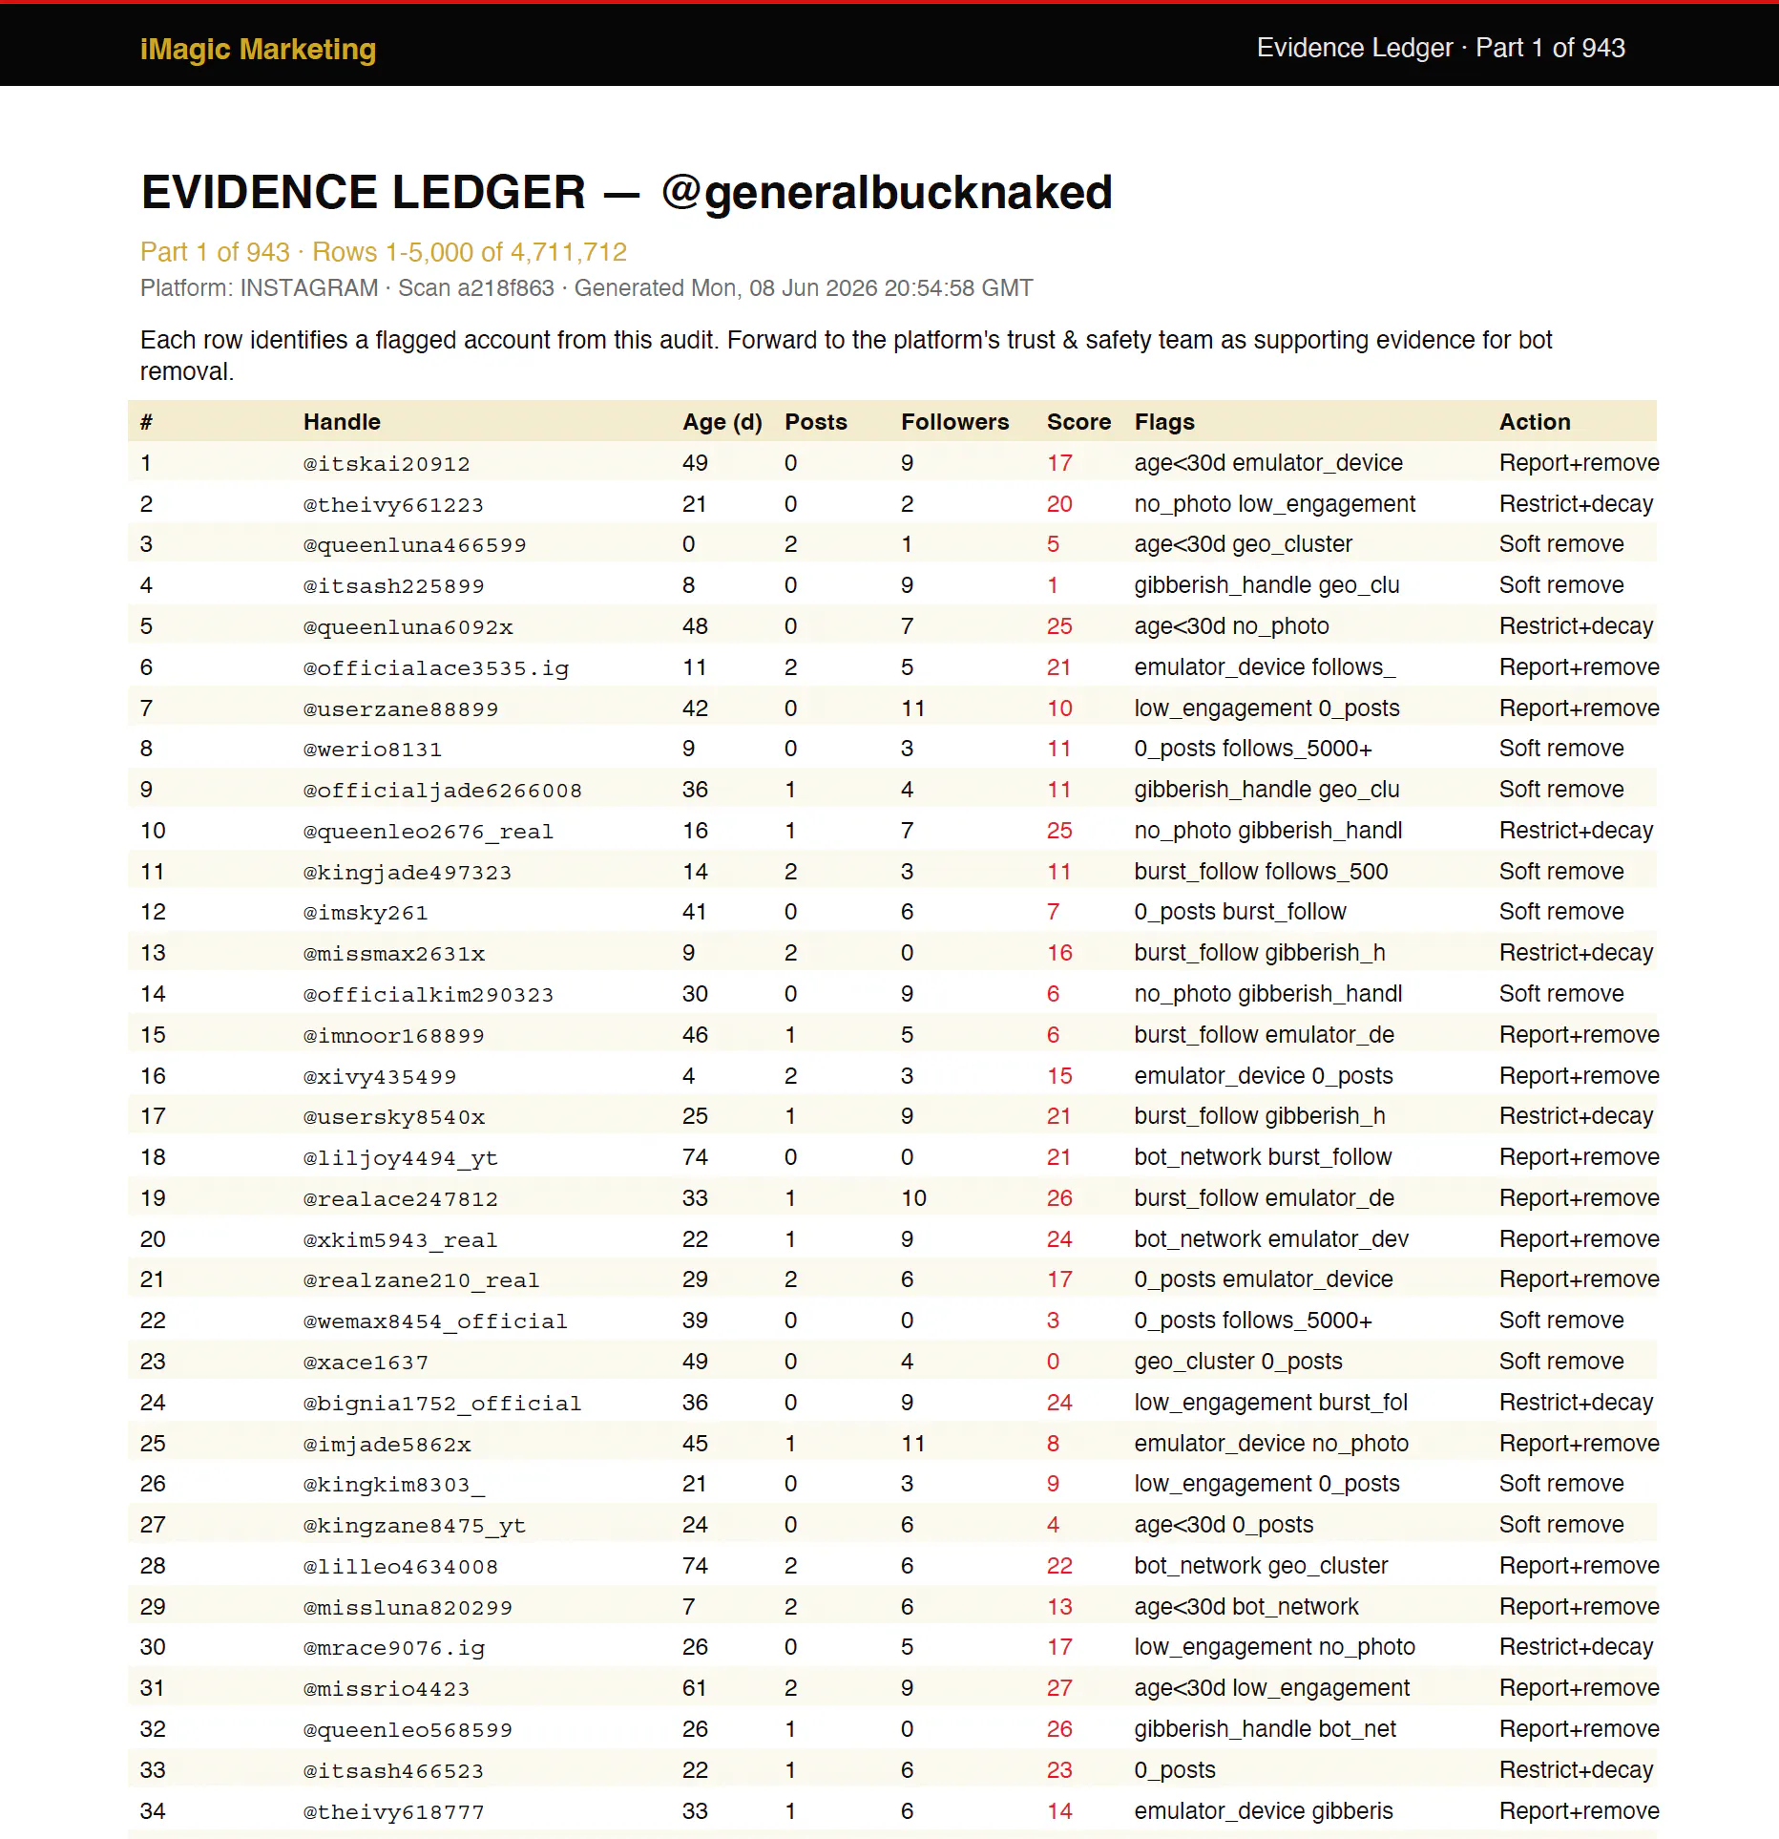This screenshot has width=1779, height=1839.
Task: Click the Action column header
Action: 1535,422
